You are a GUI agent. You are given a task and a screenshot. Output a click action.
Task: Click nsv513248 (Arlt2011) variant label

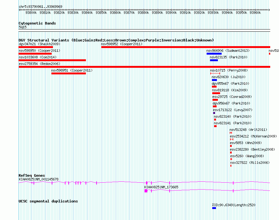[x=248, y=130]
